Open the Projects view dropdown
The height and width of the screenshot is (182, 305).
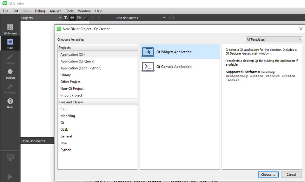[41, 18]
